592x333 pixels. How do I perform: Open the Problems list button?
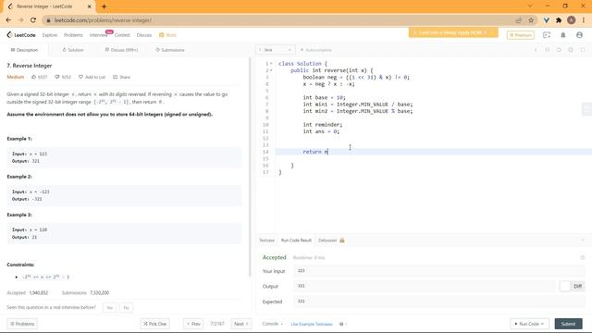[x=22, y=324]
